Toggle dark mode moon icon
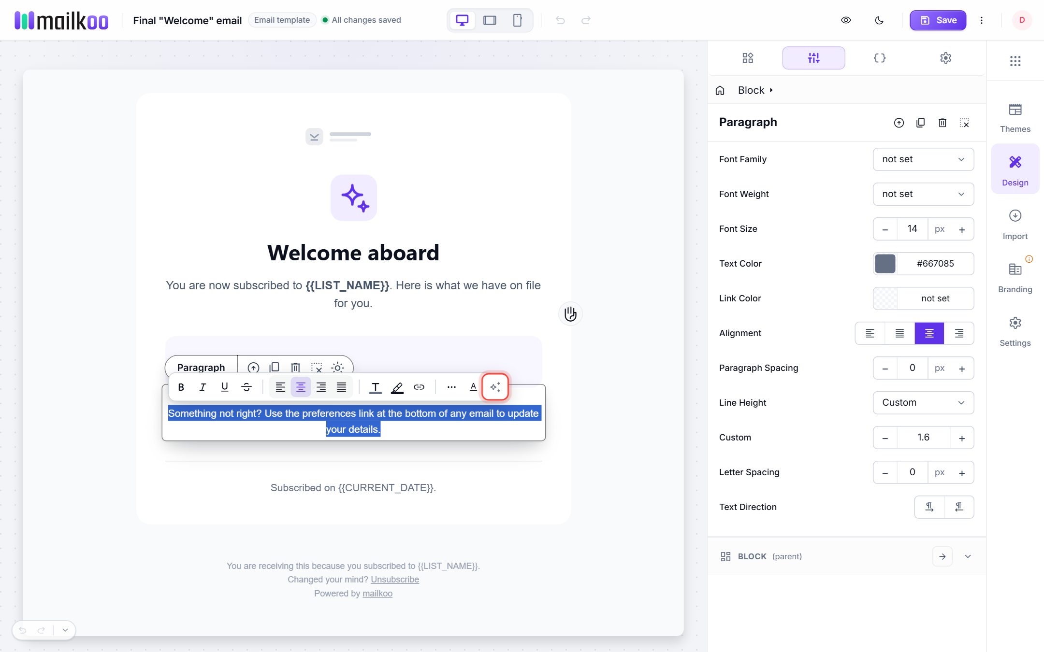This screenshot has height=652, width=1044. coord(879,20)
